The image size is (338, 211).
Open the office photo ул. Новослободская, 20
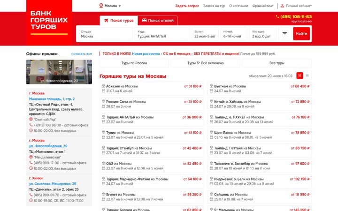click(x=59, y=72)
